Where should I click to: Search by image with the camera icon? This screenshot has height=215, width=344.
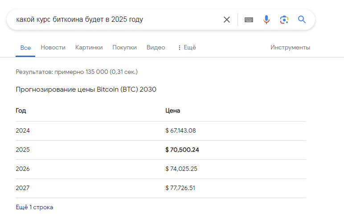[x=284, y=20]
